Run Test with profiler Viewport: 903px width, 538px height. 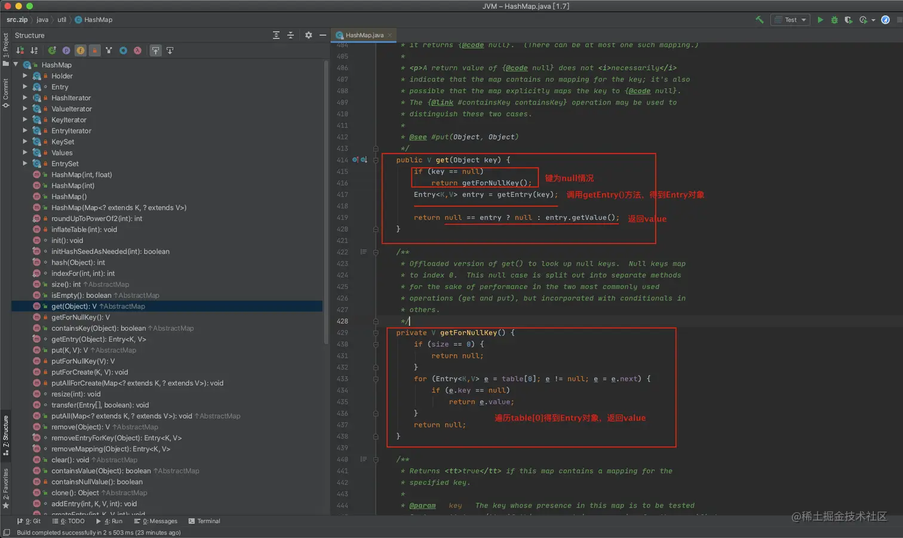coord(863,20)
